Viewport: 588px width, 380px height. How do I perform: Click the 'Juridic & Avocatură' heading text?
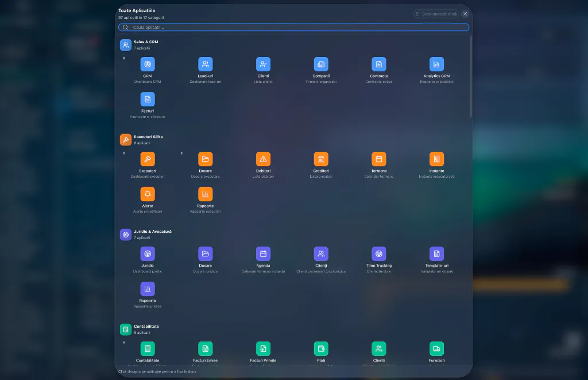pos(153,231)
